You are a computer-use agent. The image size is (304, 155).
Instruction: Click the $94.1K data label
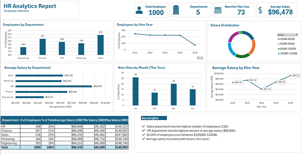click(x=267, y=89)
